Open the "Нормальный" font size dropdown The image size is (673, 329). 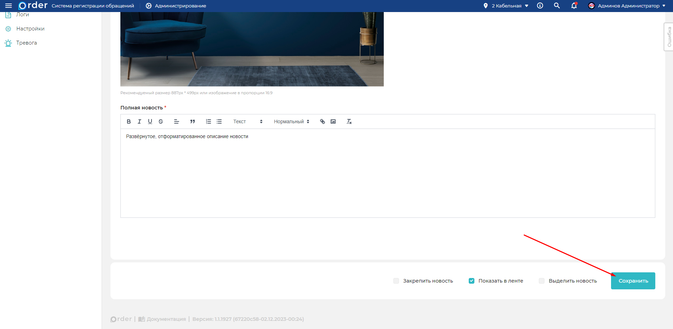point(291,121)
